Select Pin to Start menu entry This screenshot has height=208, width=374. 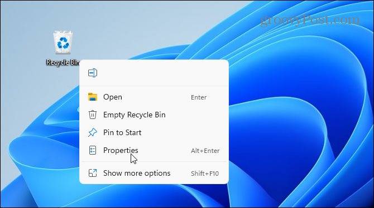[154, 133]
